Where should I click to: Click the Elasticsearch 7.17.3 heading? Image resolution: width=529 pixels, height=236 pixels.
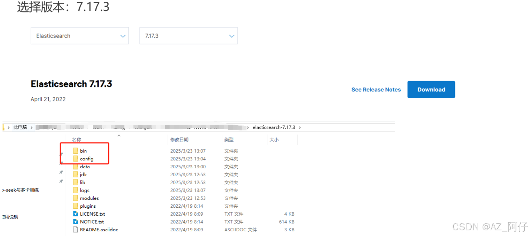coord(71,84)
